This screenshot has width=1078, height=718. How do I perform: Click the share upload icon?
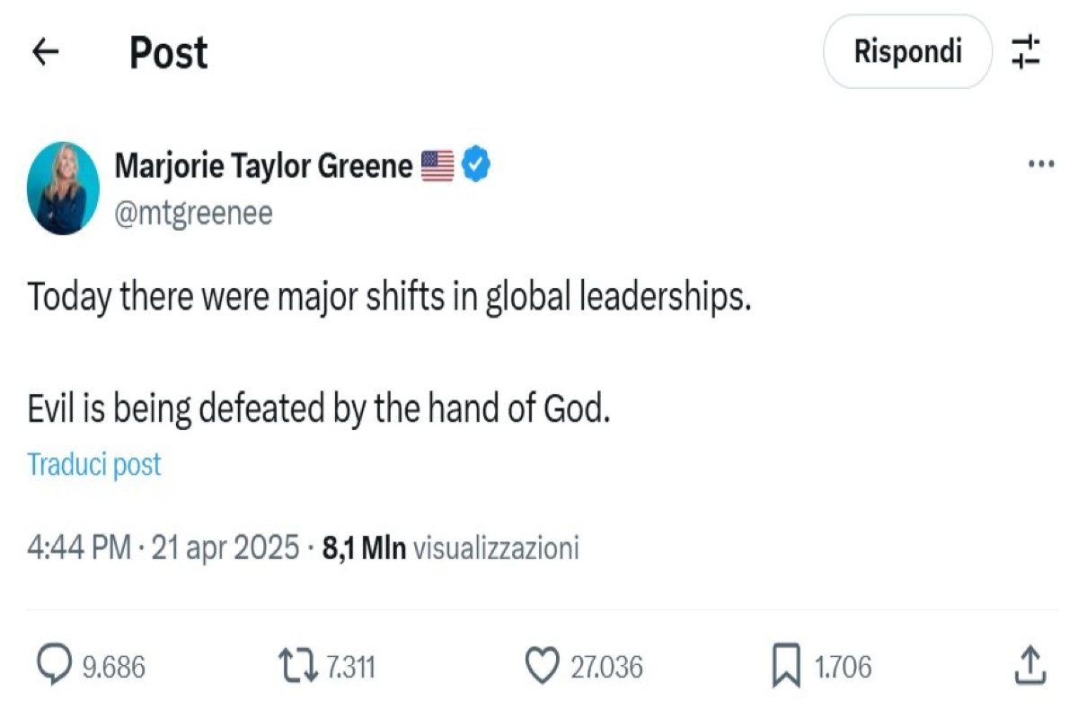click(1029, 665)
